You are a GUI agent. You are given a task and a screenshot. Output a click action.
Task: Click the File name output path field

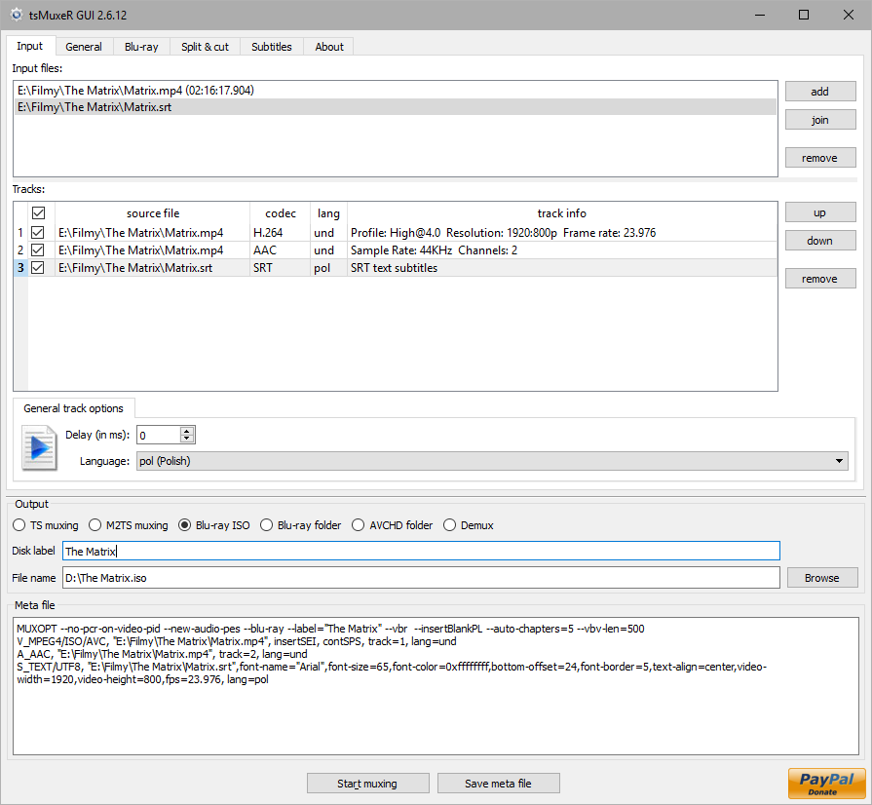click(421, 578)
